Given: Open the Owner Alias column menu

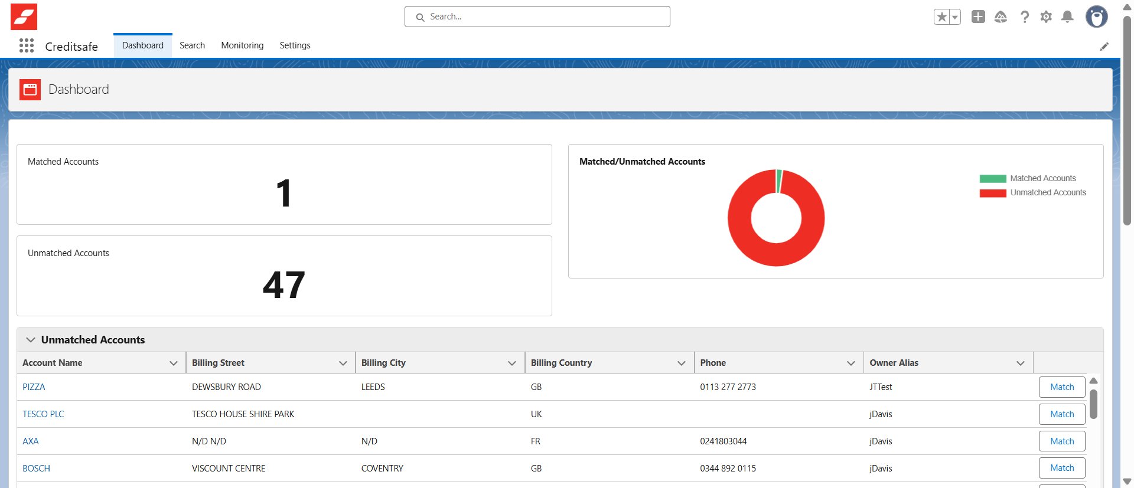Looking at the screenshot, I should tap(1021, 363).
